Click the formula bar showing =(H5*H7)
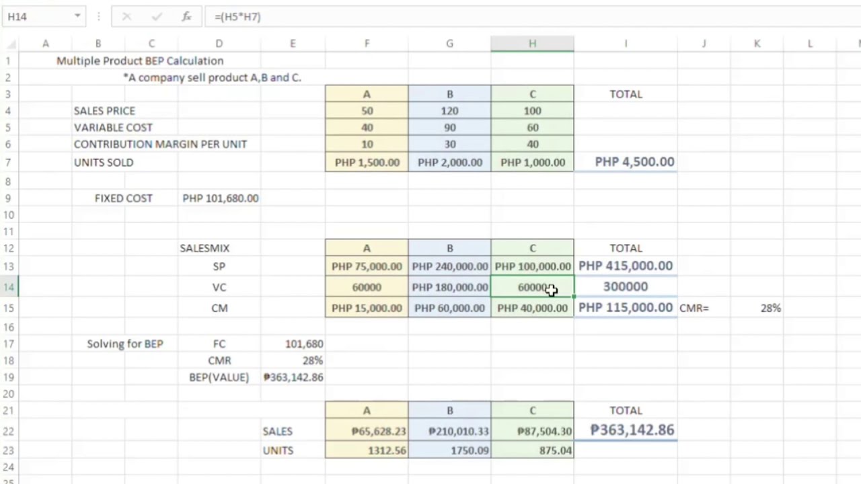Image resolution: width=861 pixels, height=484 pixels. [471, 17]
